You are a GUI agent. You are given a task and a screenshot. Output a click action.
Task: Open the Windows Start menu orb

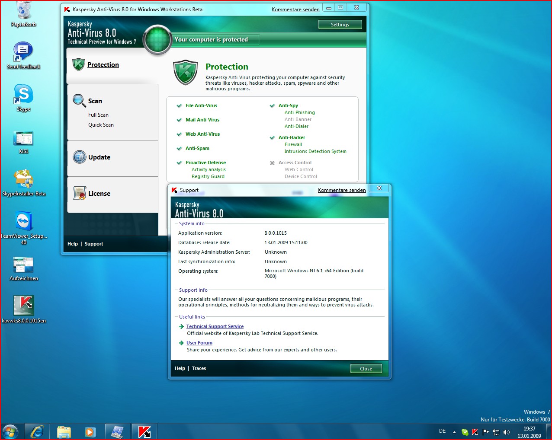(x=10, y=432)
